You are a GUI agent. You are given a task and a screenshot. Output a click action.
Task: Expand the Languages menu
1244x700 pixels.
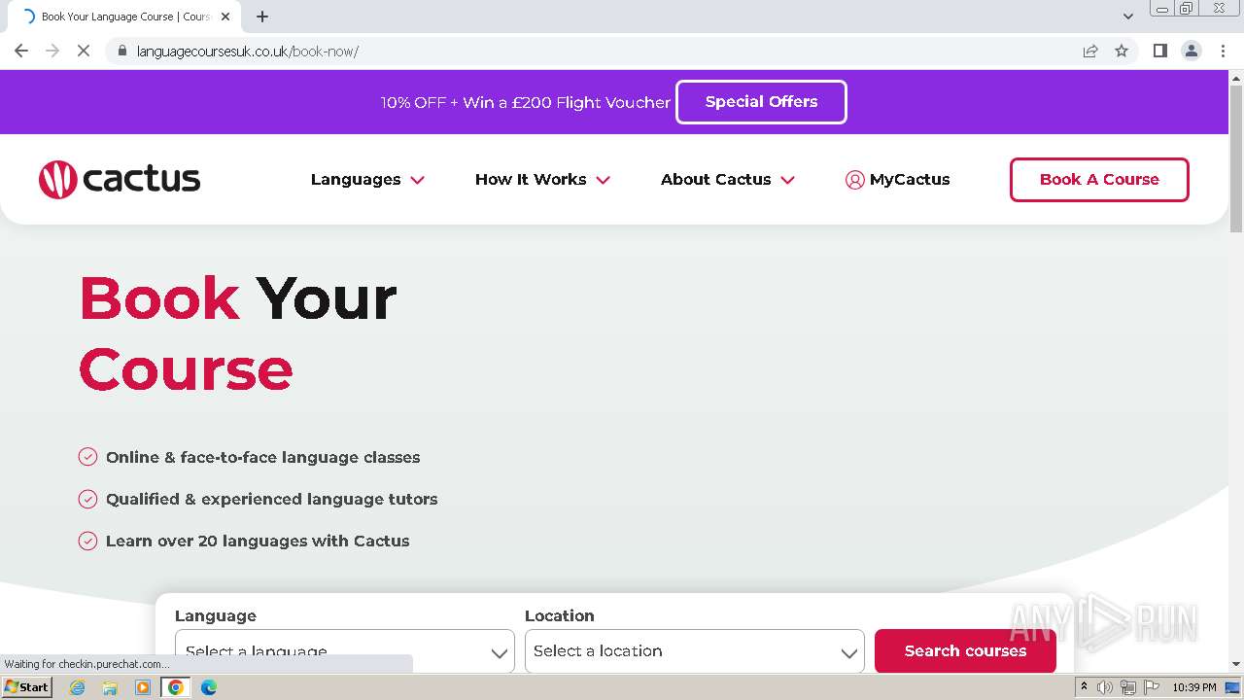[x=367, y=180]
